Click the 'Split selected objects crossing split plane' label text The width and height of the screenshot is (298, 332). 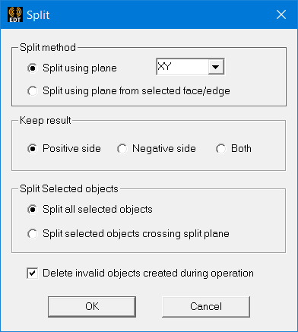click(x=136, y=234)
